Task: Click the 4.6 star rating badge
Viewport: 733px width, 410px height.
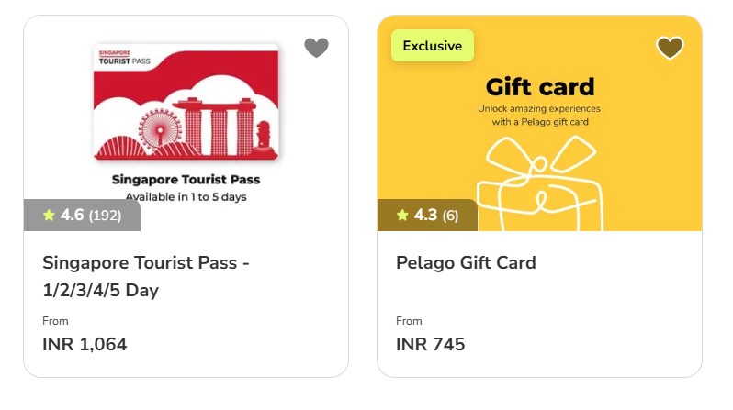Action: tap(82, 216)
